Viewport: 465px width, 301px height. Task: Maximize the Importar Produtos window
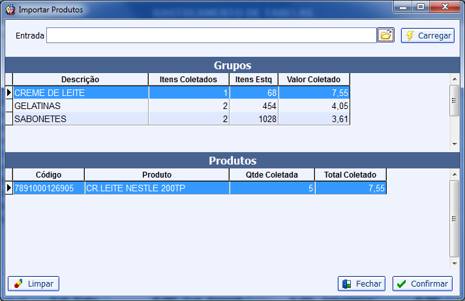point(421,7)
